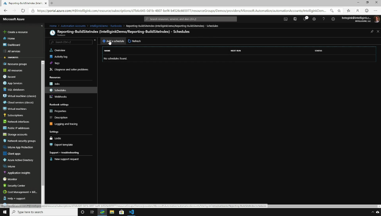
Task: Sort by the NEXT RUN column header
Action: [x=236, y=51]
